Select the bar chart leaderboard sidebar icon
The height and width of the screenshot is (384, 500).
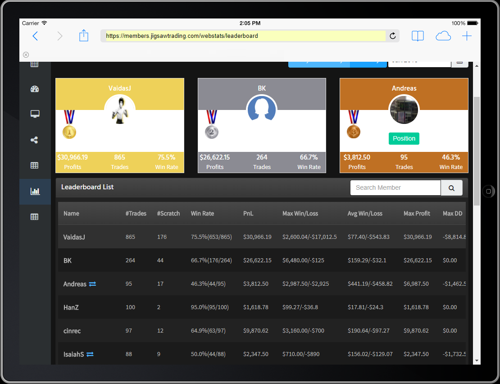[x=35, y=192]
